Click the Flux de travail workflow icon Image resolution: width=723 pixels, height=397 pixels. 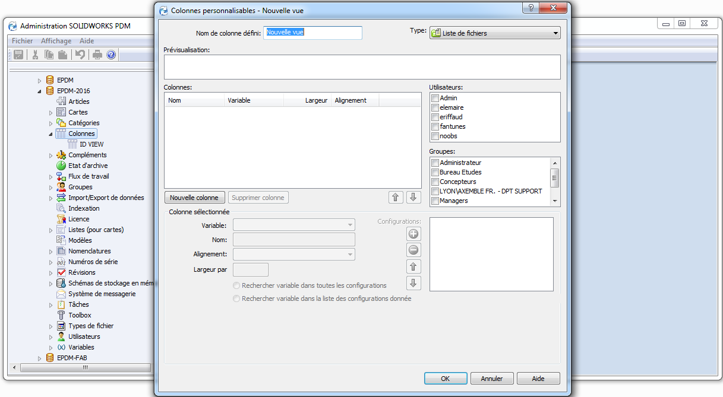(61, 176)
